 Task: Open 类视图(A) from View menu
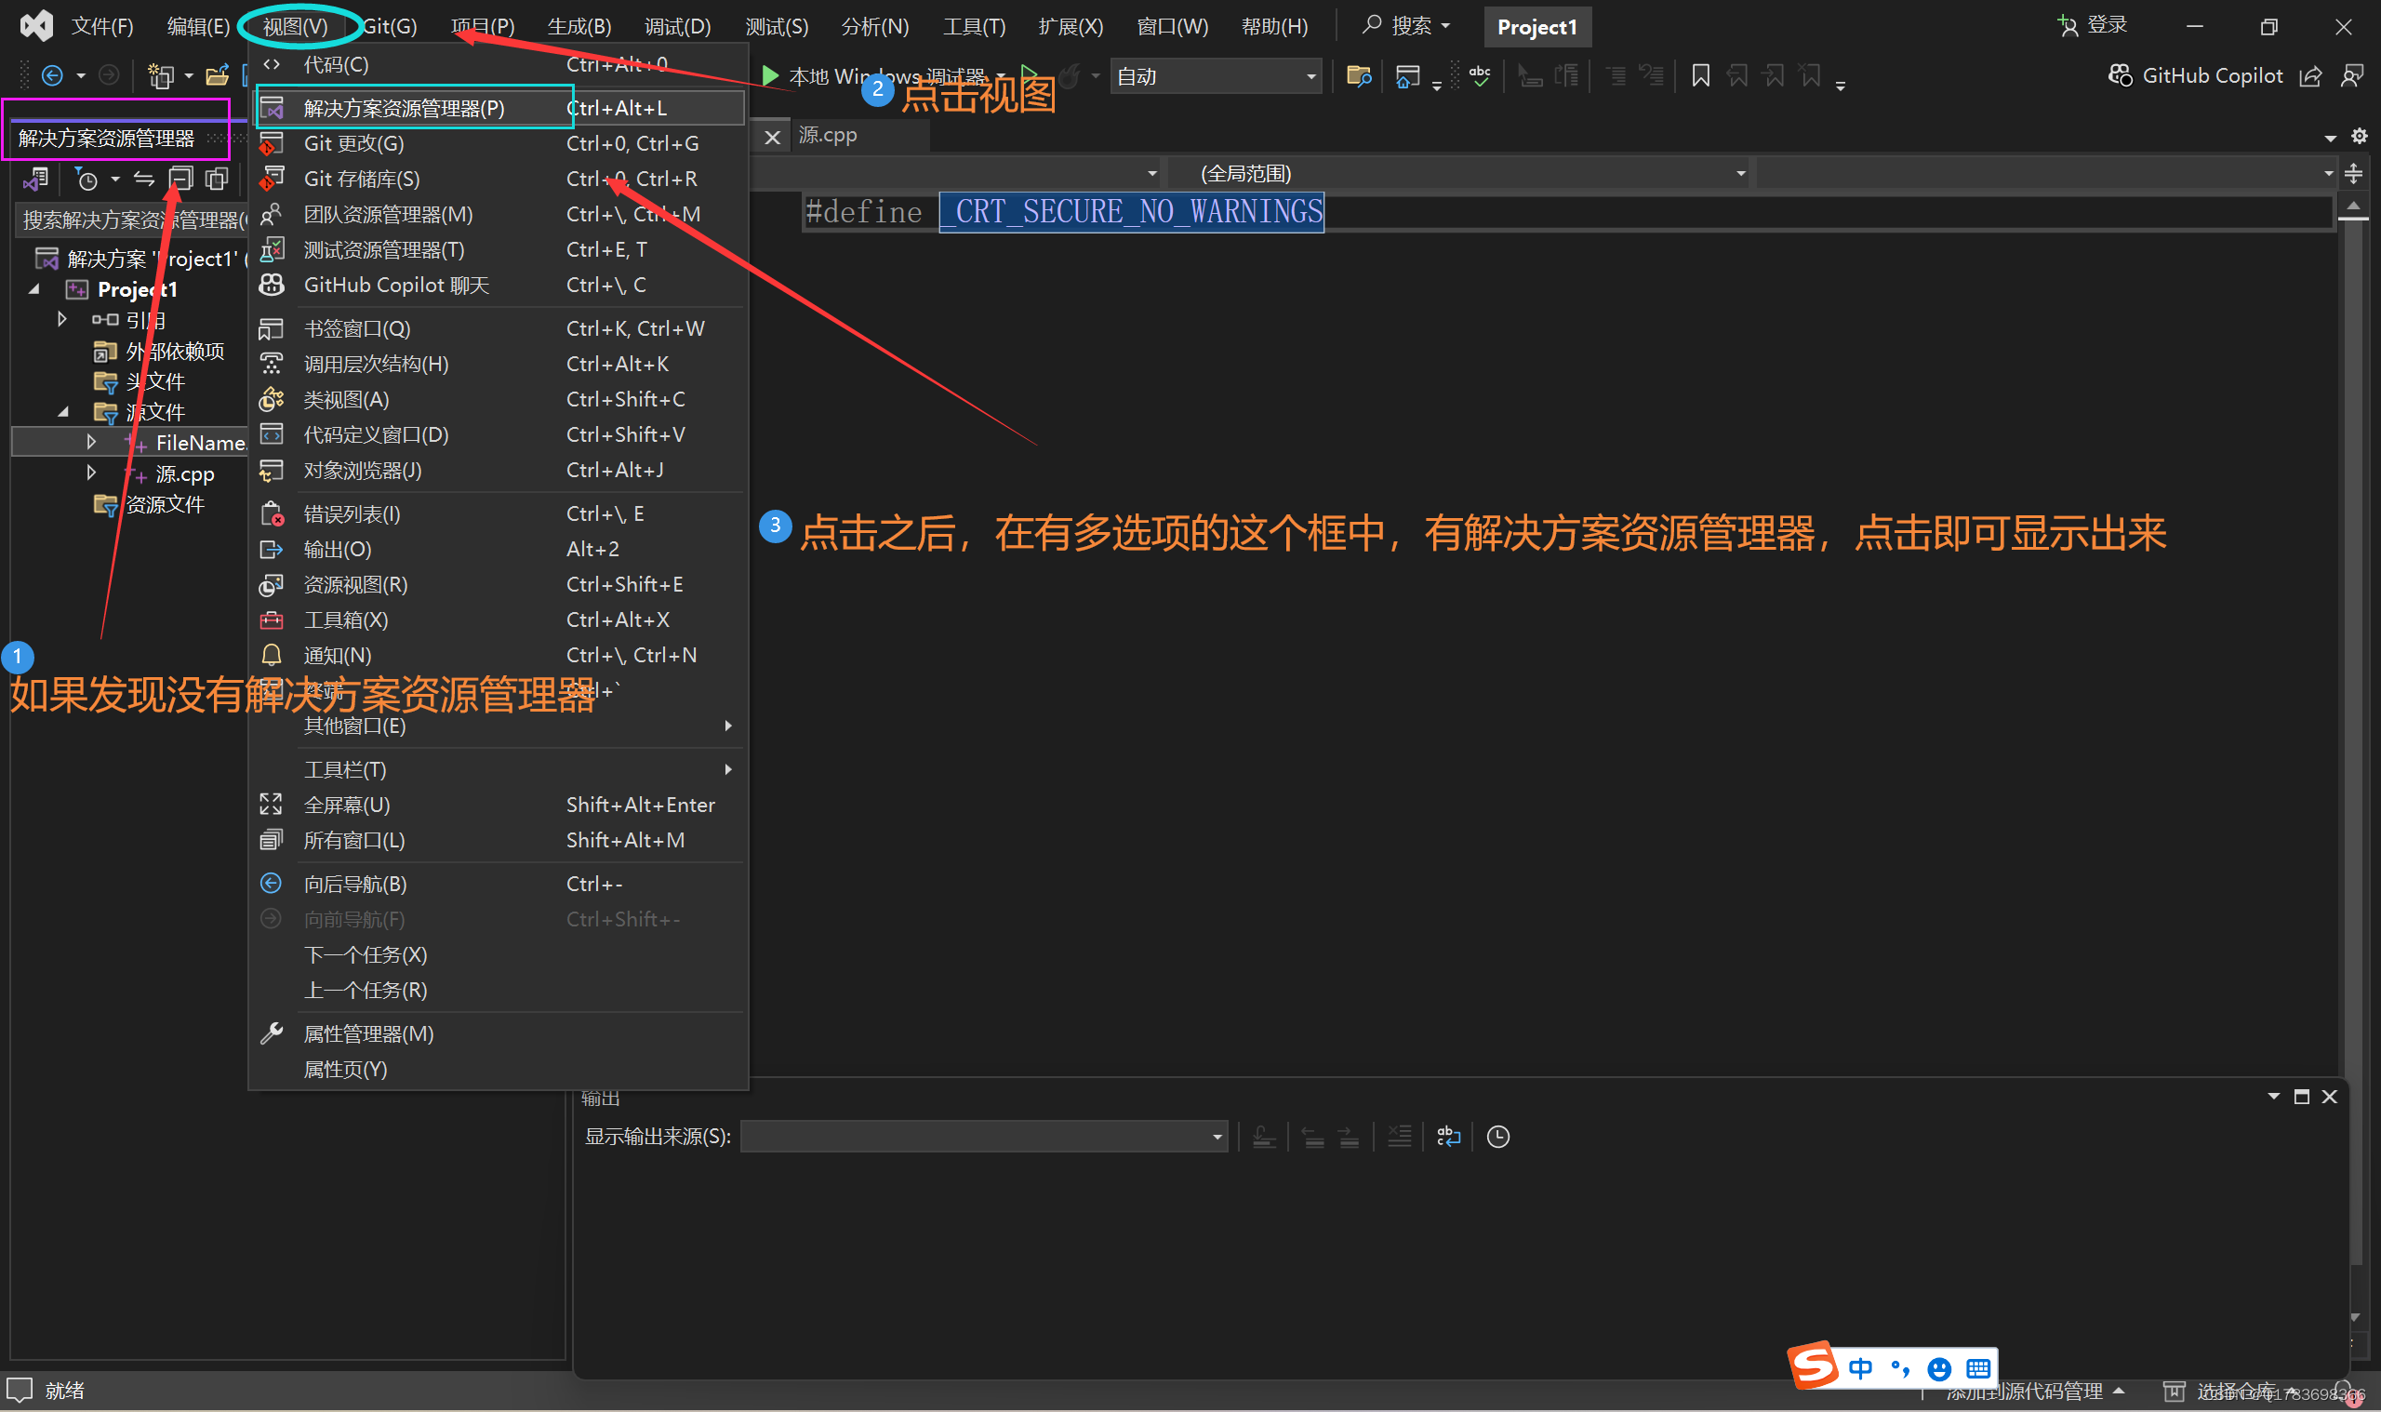tap(499, 400)
